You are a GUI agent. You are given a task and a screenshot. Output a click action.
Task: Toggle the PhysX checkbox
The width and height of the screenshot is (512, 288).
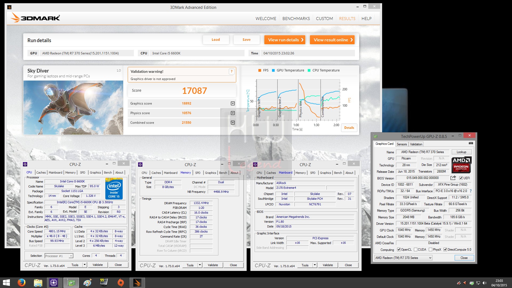tap(431, 250)
